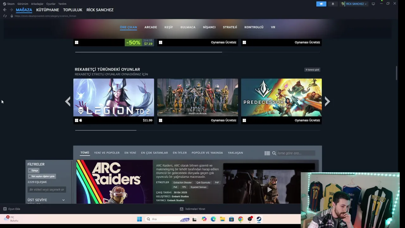Go forward with the navigation arrow
Screen dimensions: 405x228
(x=11, y=10)
